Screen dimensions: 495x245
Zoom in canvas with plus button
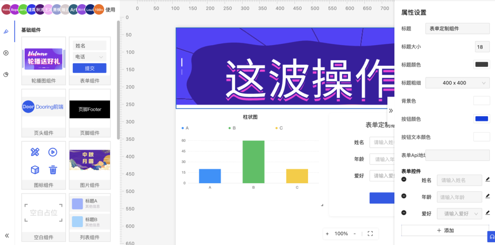[x=327, y=234]
